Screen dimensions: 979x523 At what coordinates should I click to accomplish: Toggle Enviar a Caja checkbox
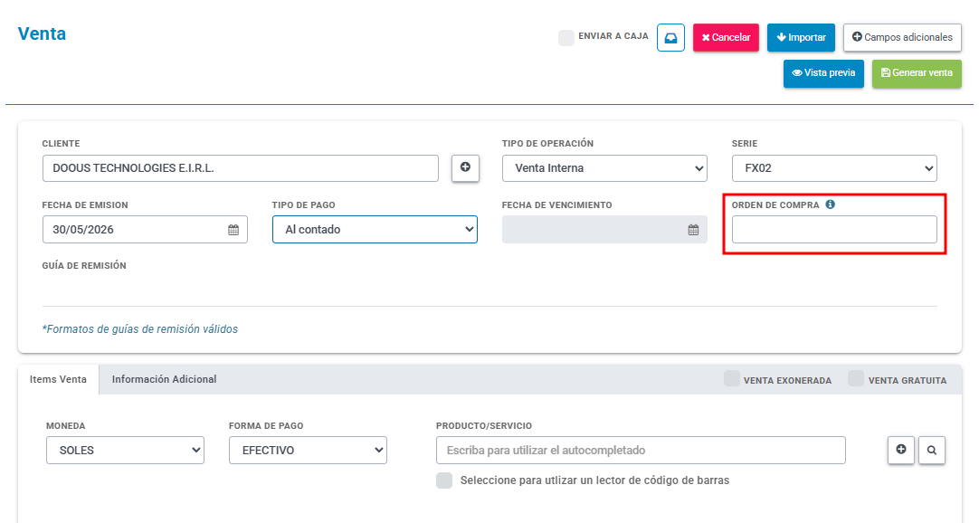pos(566,37)
